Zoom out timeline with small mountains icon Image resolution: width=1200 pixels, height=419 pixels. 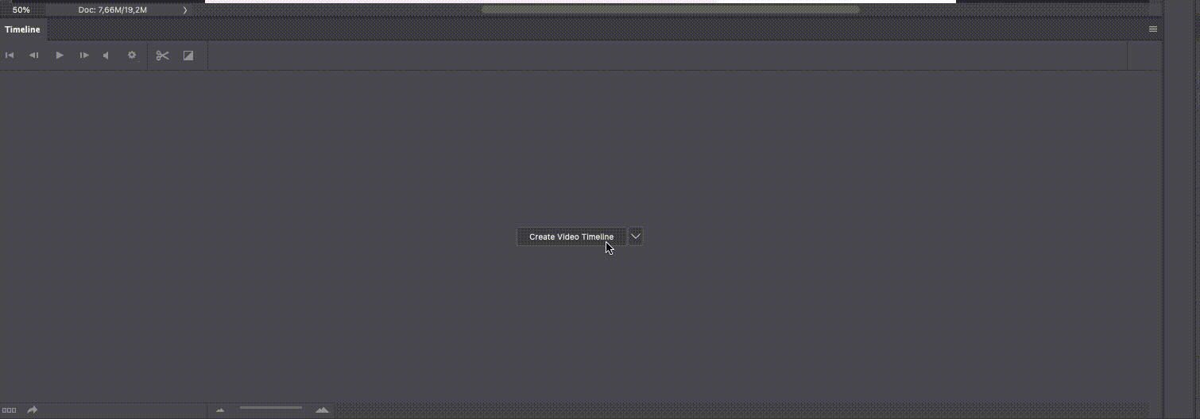pyautogui.click(x=220, y=410)
